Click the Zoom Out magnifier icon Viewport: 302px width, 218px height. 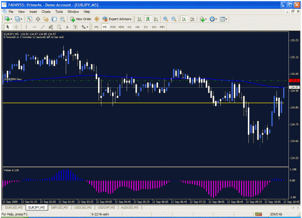coord(174,19)
